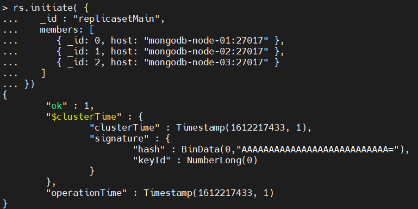Click the yellow $clusterTime key
Viewport: 418px width, 209px height.
(84, 116)
